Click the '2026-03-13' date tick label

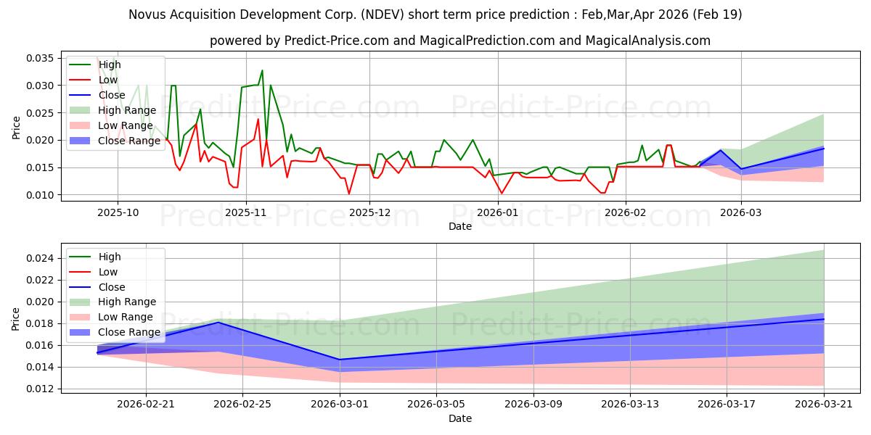tap(630, 405)
